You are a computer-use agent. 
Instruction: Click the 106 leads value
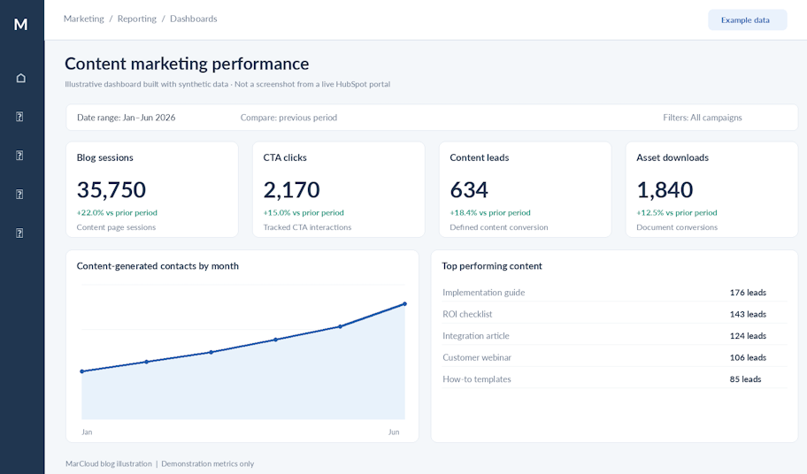[x=748, y=357]
